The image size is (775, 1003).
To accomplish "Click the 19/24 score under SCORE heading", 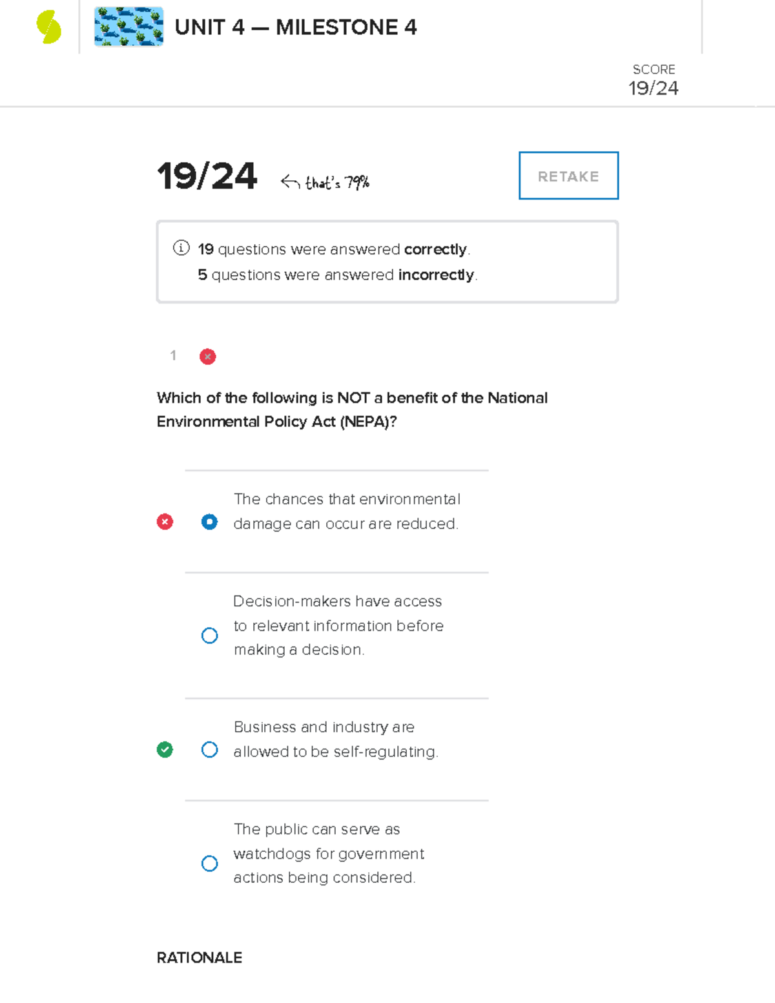I will [654, 88].
